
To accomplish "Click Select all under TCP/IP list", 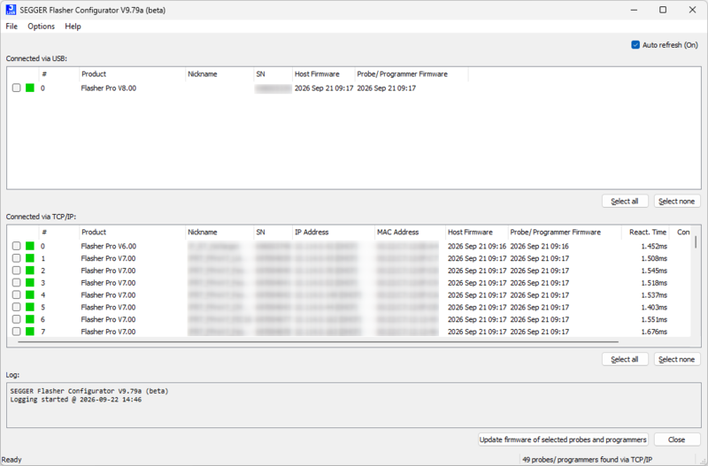I will click(x=625, y=360).
